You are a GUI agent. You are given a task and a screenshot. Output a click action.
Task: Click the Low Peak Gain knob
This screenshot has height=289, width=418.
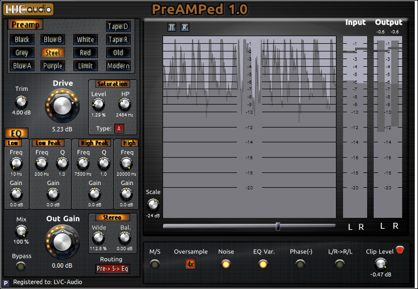53,194
